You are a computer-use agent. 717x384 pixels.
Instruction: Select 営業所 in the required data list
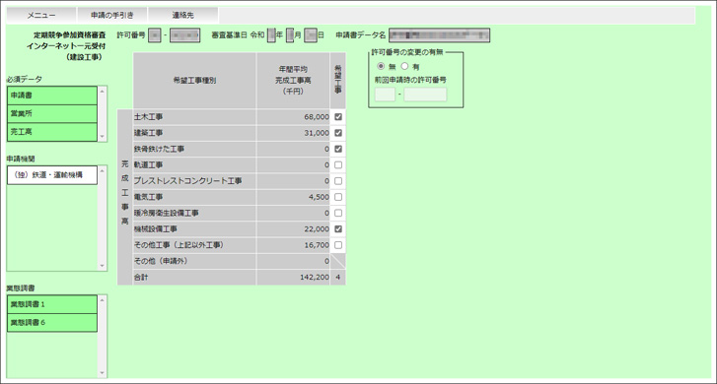coord(52,113)
